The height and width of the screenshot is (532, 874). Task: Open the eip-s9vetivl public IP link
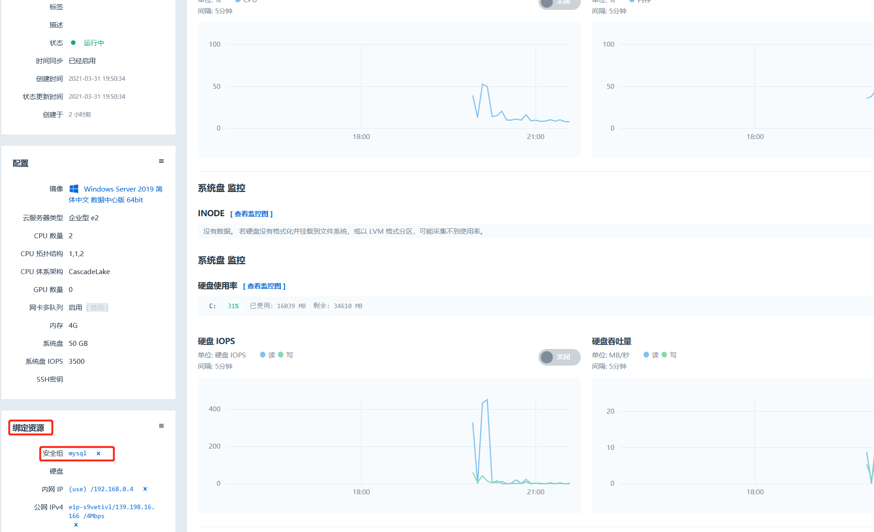tap(111, 511)
